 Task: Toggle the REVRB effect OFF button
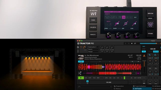[x=107, y=51]
